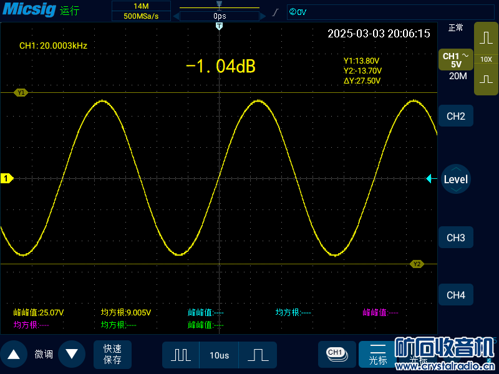
Task: Tap the Y2:-13.70V cursor readout
Action: 362,70
